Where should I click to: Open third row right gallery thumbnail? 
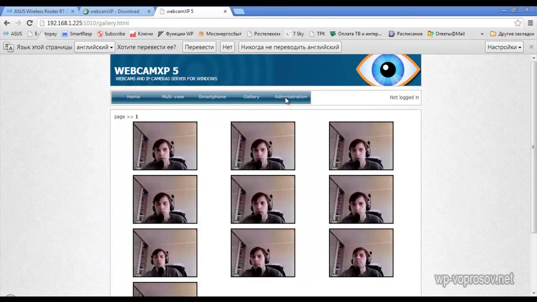pos(361,253)
